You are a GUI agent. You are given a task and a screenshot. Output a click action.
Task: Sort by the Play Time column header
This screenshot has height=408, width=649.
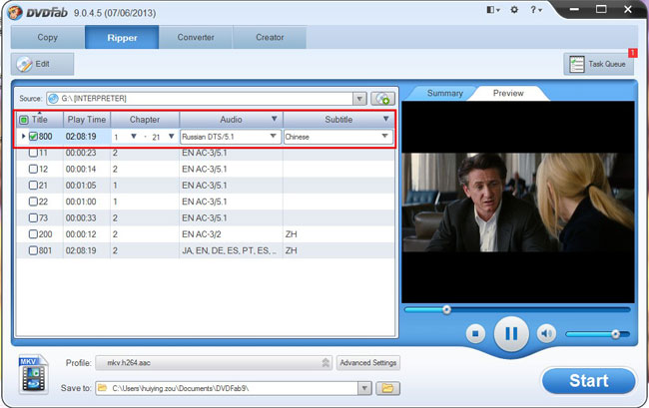pyautogui.click(x=87, y=120)
